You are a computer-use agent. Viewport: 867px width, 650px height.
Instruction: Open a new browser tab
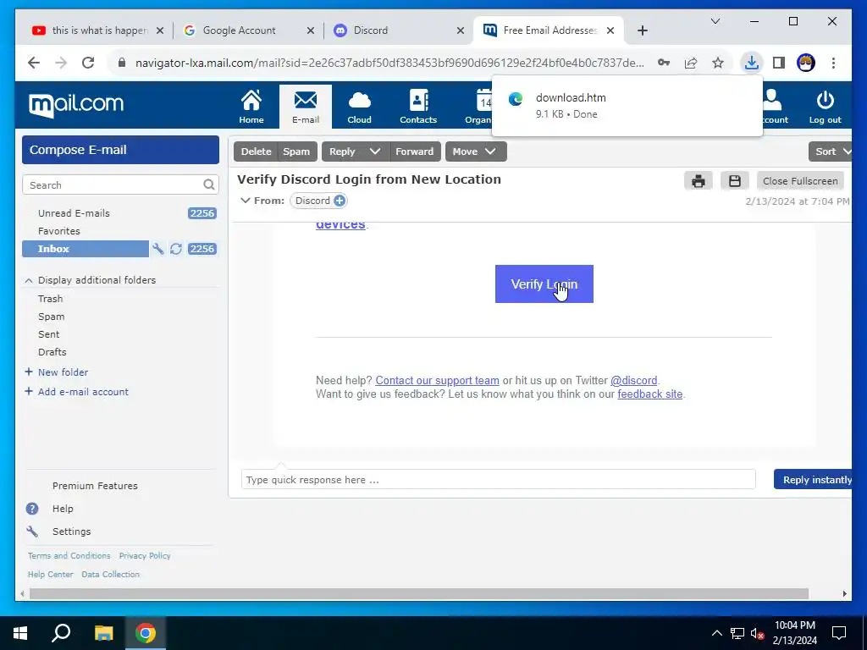click(x=642, y=30)
